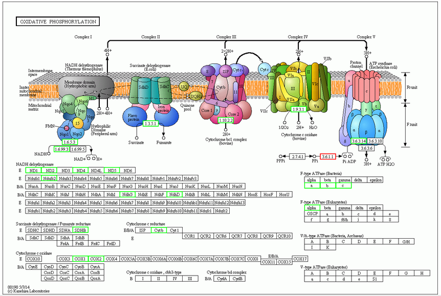The image size is (441, 296).
Task: Click EC 1.9.3.1 in cytochrome c oxidase
Action: (x=298, y=109)
